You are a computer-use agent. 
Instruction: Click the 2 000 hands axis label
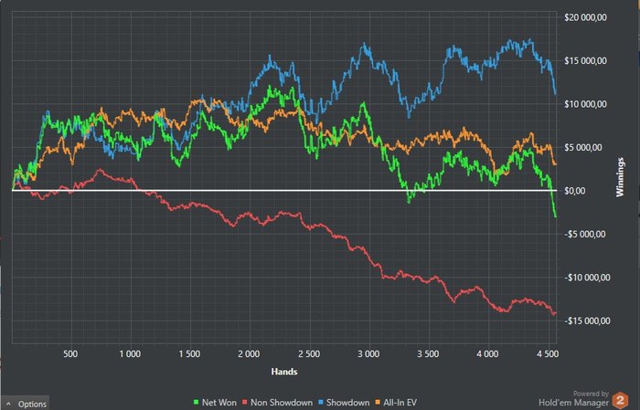249,353
